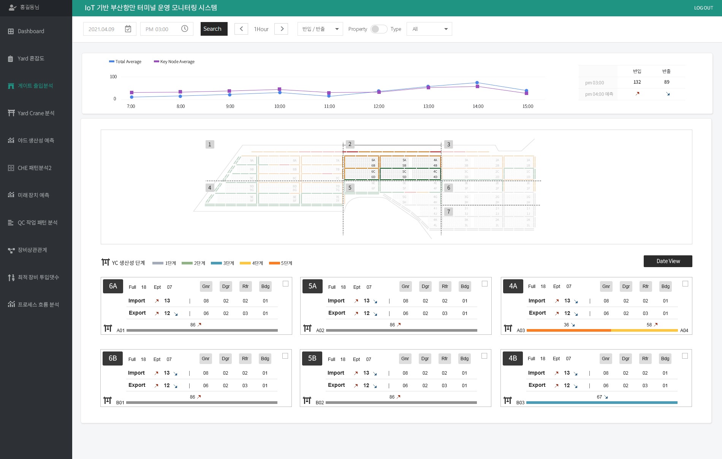The width and height of the screenshot is (722, 459).
Task: Expand the Type dropdown showing All
Action: point(429,29)
